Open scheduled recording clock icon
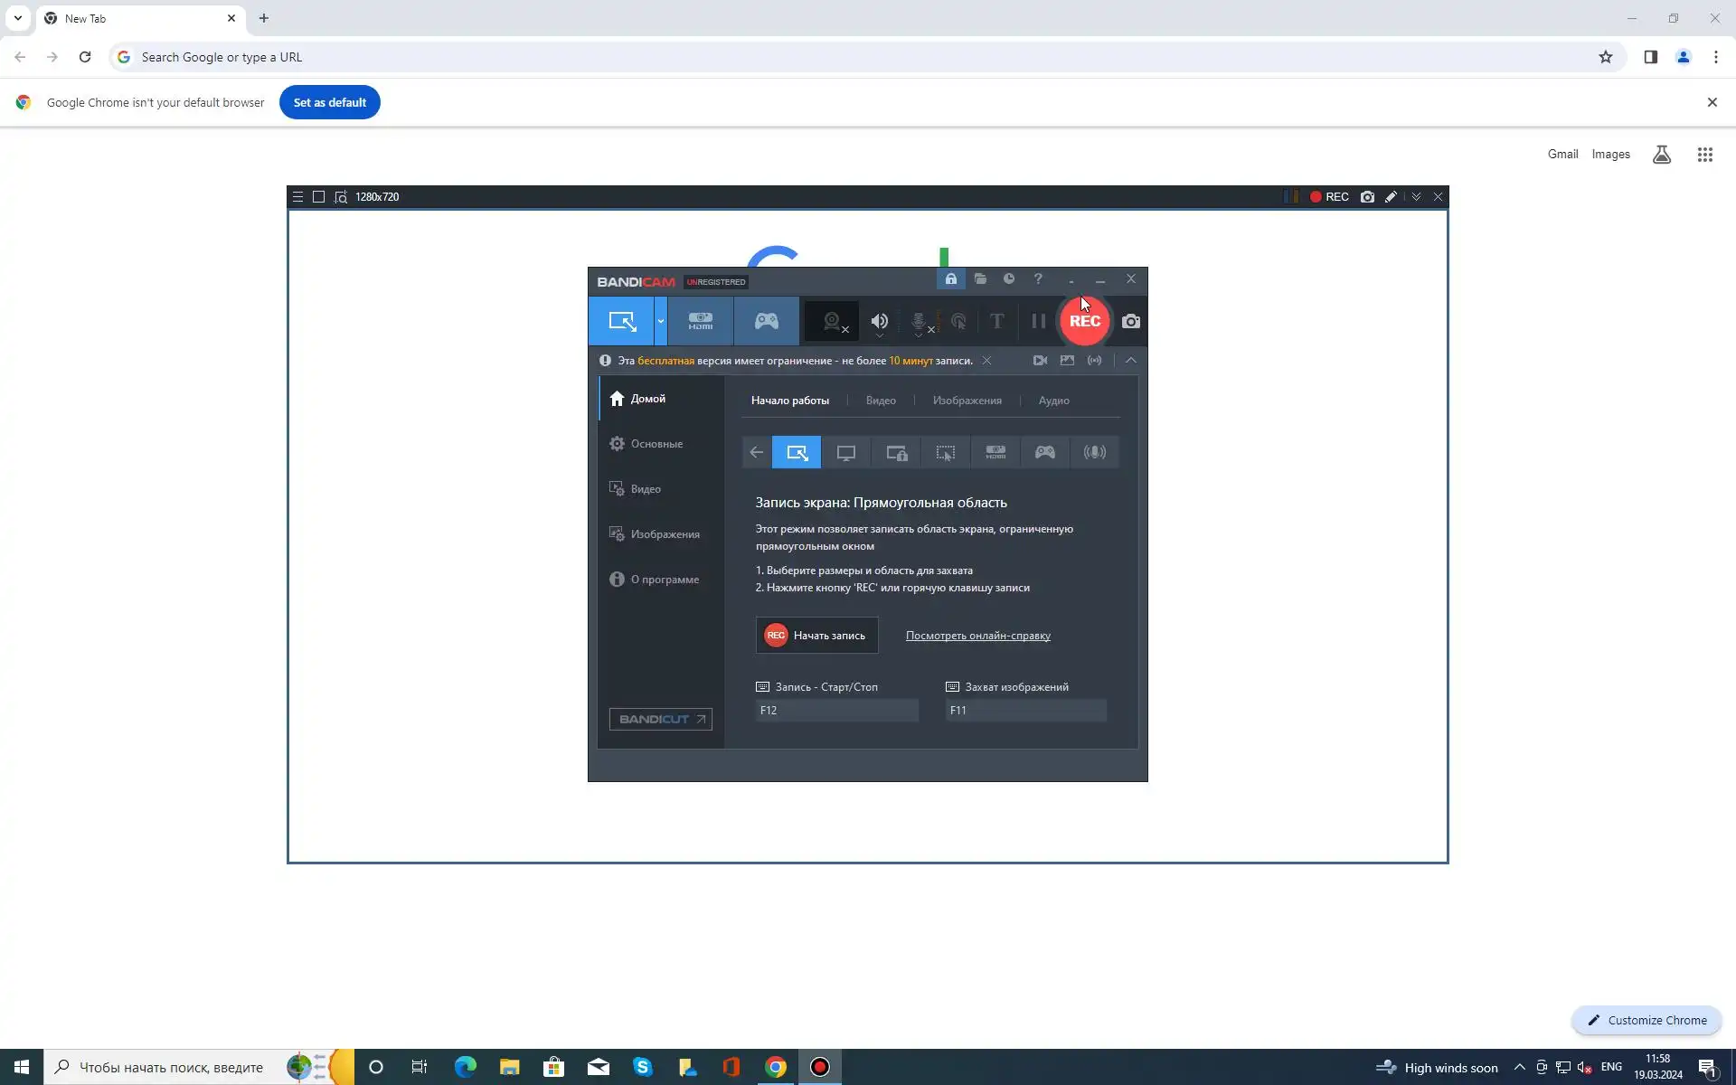 click(x=1009, y=279)
